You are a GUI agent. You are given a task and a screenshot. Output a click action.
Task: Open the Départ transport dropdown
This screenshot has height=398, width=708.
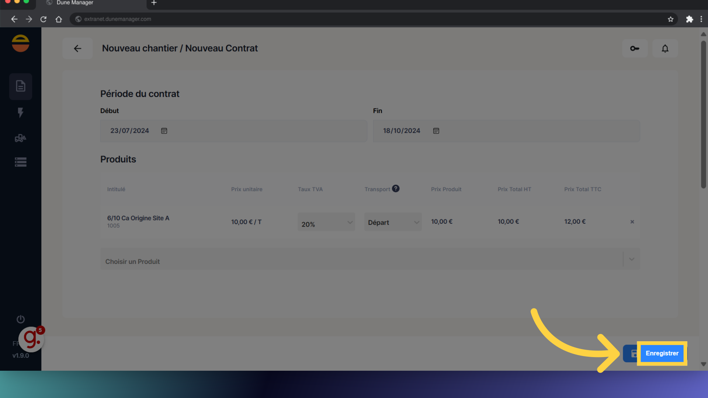click(393, 222)
